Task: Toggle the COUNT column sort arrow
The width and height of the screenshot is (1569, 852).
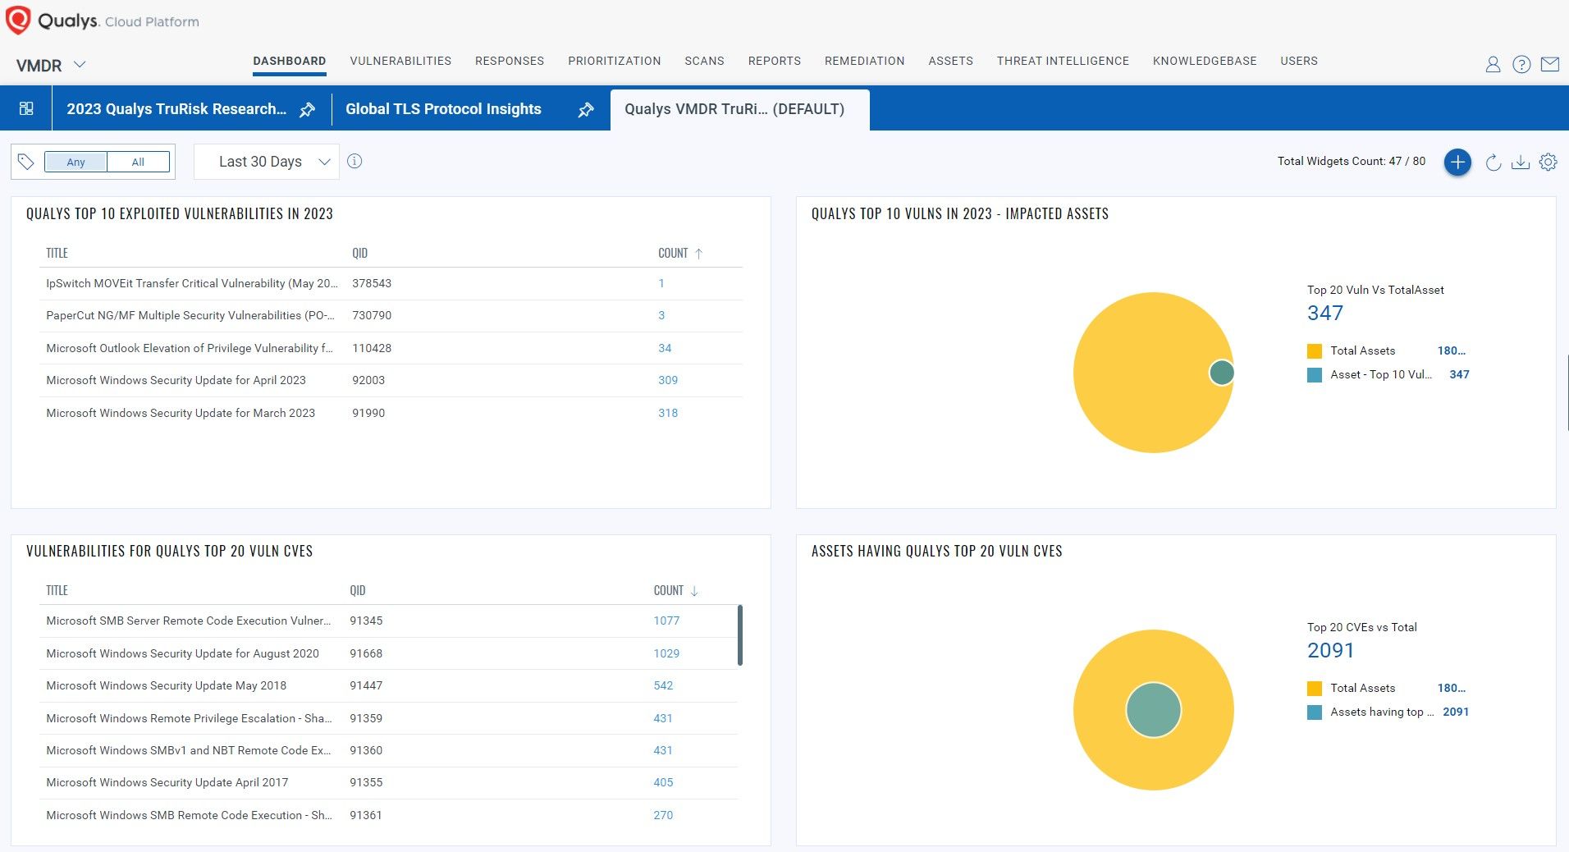Action: [x=699, y=253]
